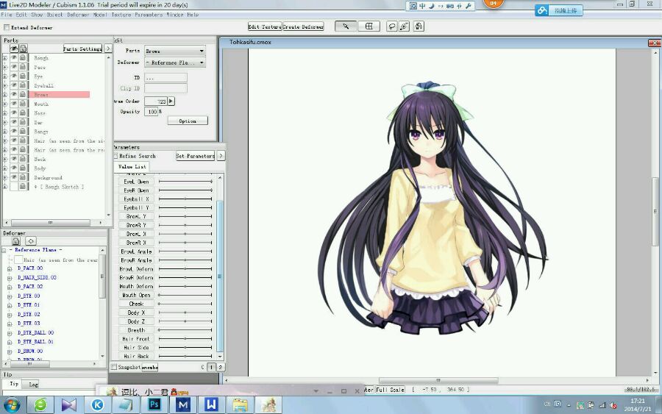662x414 pixels.
Task: Select the arrow selection tool in toolbar
Action: (x=346, y=26)
